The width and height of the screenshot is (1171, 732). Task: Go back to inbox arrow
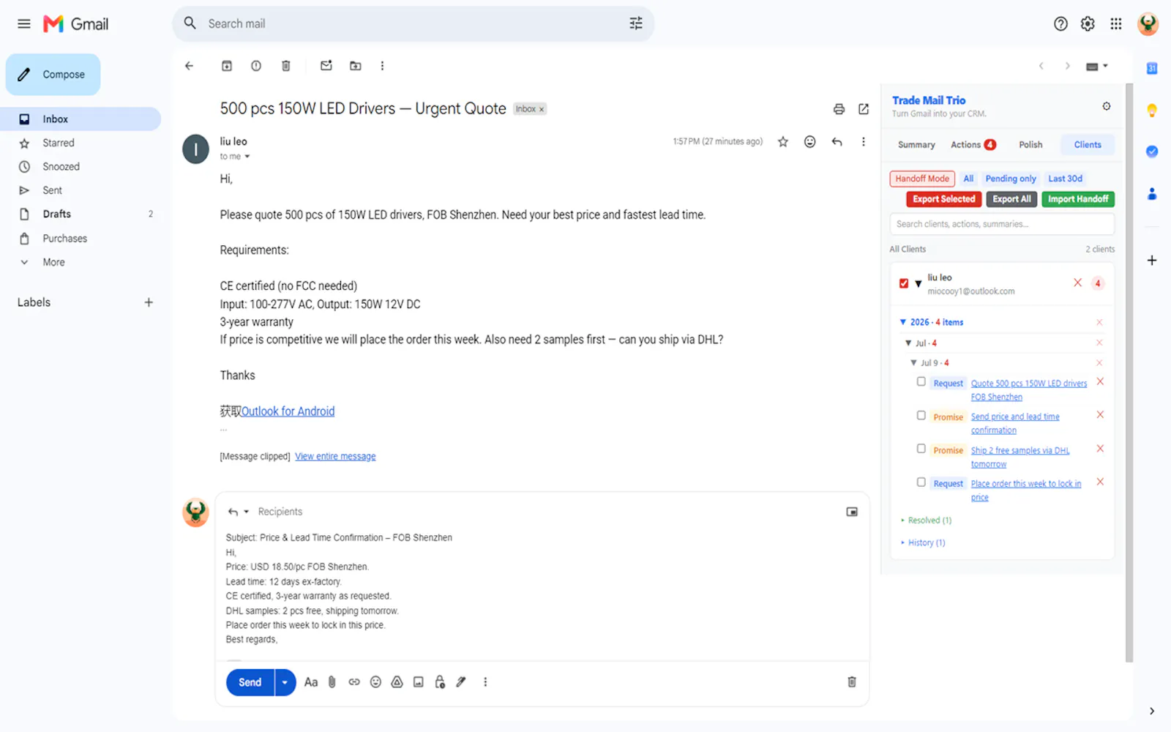coord(189,66)
